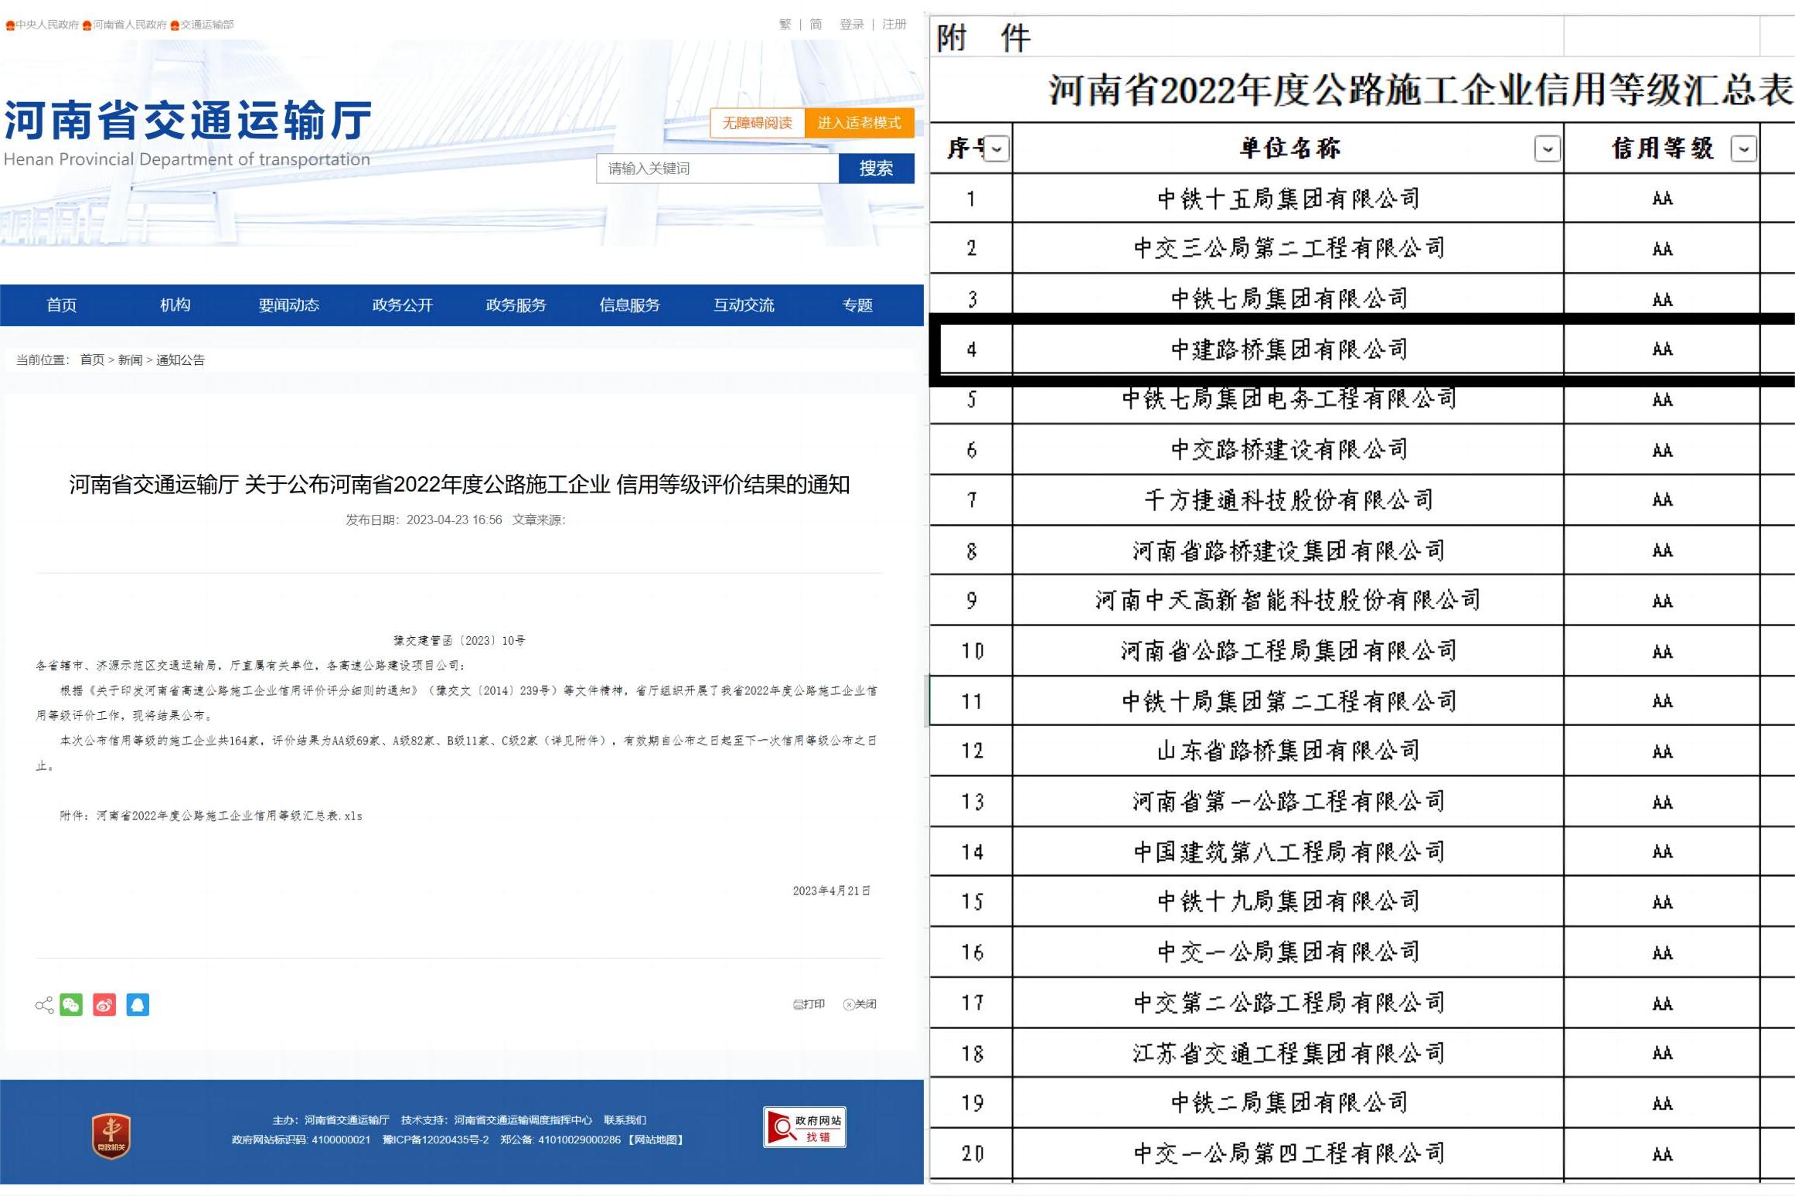Click the 搜索 search button

pyautogui.click(x=876, y=169)
